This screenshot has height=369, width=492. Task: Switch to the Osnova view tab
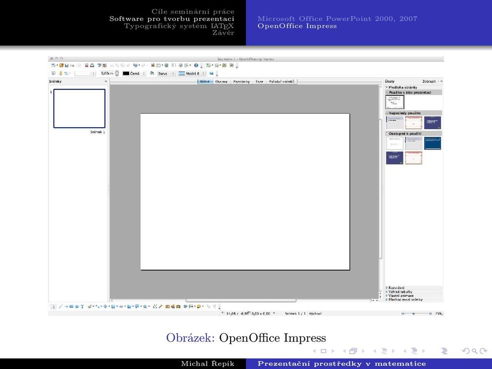click(x=221, y=81)
